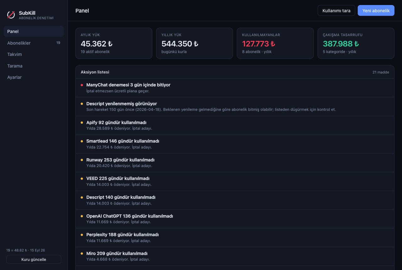Click the '5 kategoride · yıllık' subtext
Viewport: 402px width, 270px height.
(340, 52)
